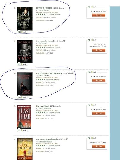Click the NOOKbook badge under The Last Jihad cover
The height and width of the screenshot is (160, 120).
click(22, 130)
